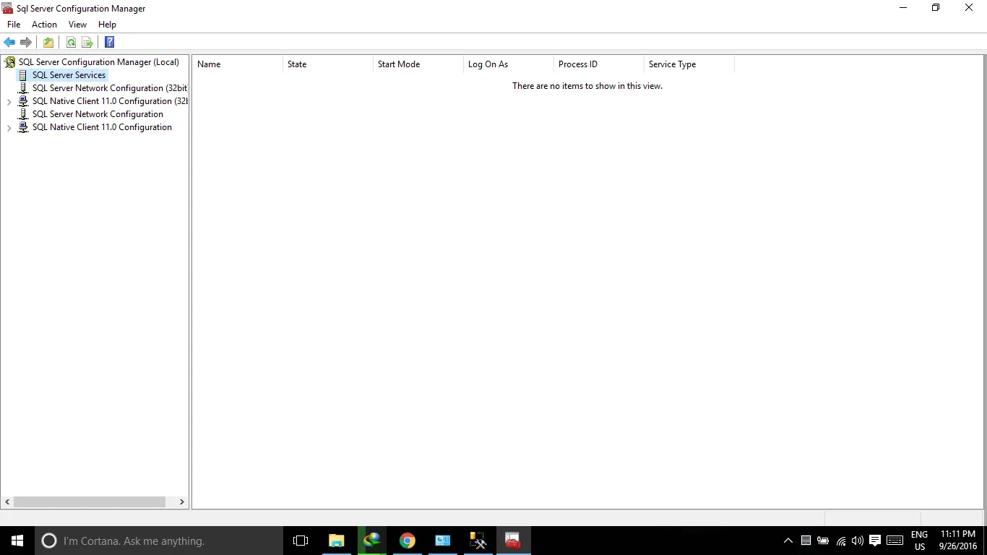Click the volume speaker tray icon

pos(858,541)
